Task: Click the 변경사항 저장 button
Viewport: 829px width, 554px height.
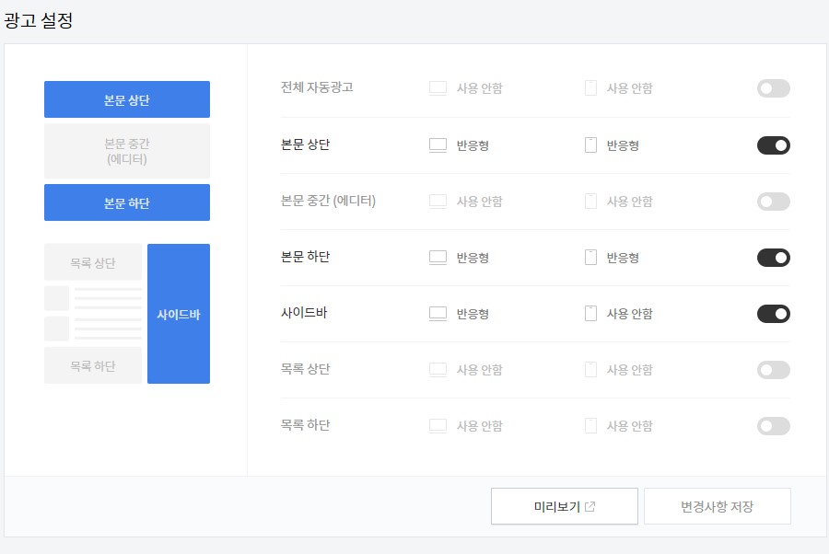Action: pyautogui.click(x=718, y=505)
